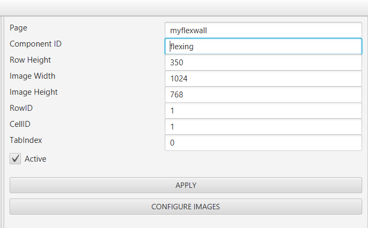This screenshot has height=228, width=368.
Task: Click the Row Height field showing 350
Action: click(x=263, y=63)
